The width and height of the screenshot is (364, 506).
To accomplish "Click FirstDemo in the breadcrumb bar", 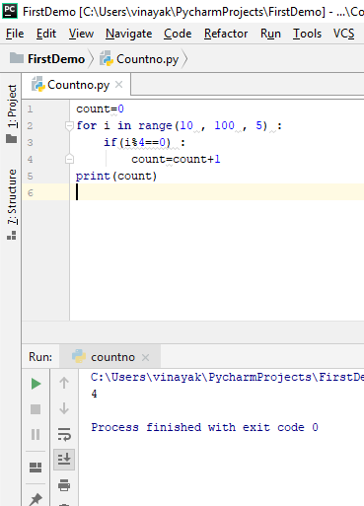I will point(56,59).
